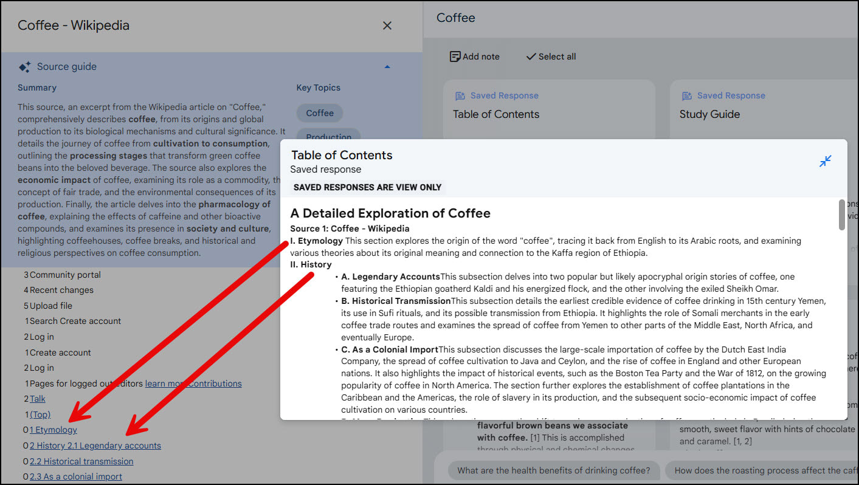Close the Coffee - Wikipedia source panel
The height and width of the screenshot is (485, 859).
click(x=387, y=26)
